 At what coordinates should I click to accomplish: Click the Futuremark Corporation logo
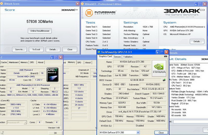click(x=101, y=13)
